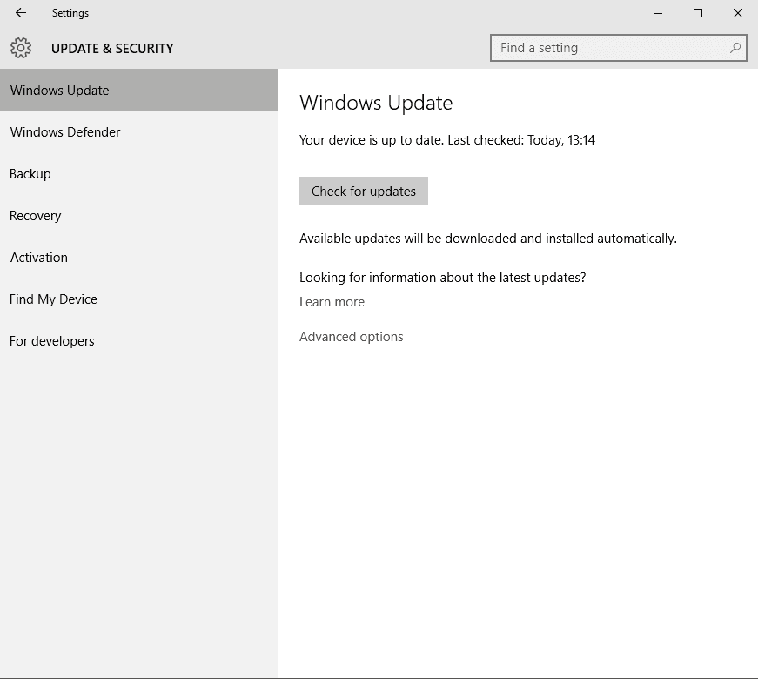Click the Windows Update page heading

(376, 103)
